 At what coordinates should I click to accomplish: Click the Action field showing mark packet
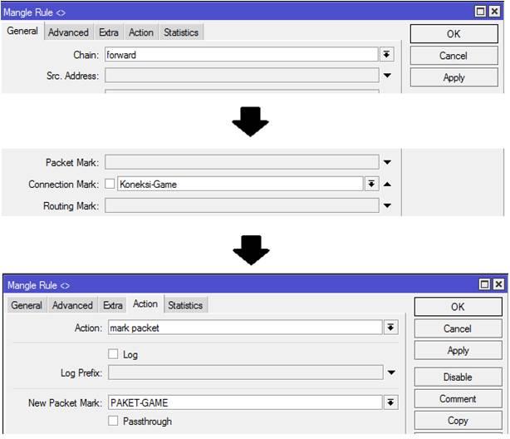point(245,328)
